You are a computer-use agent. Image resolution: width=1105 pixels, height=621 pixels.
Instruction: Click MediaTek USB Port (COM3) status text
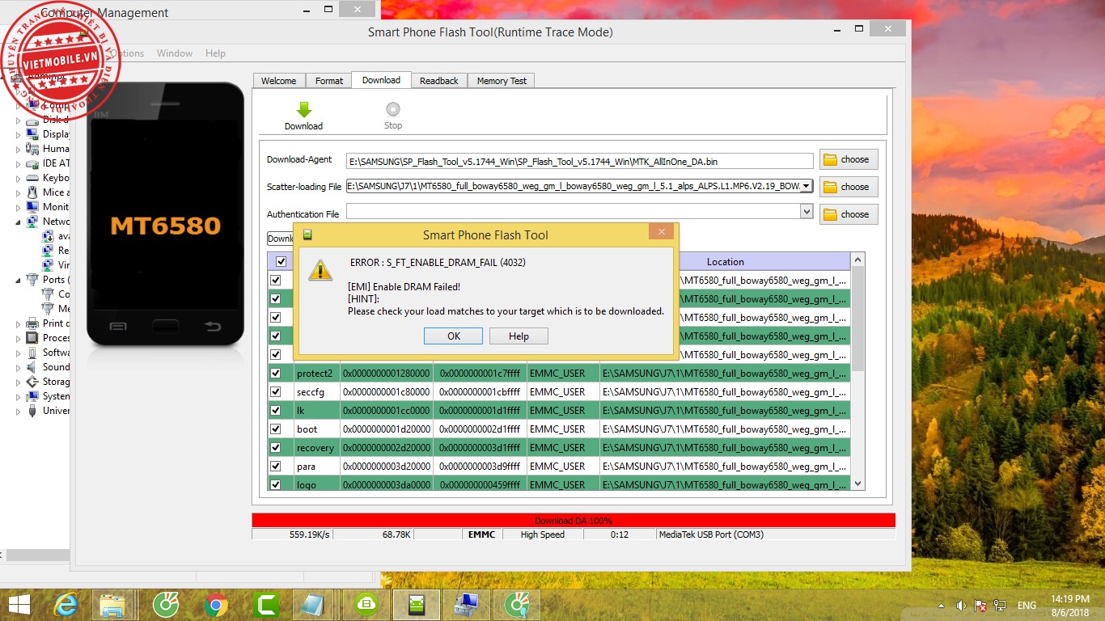pyautogui.click(x=711, y=534)
